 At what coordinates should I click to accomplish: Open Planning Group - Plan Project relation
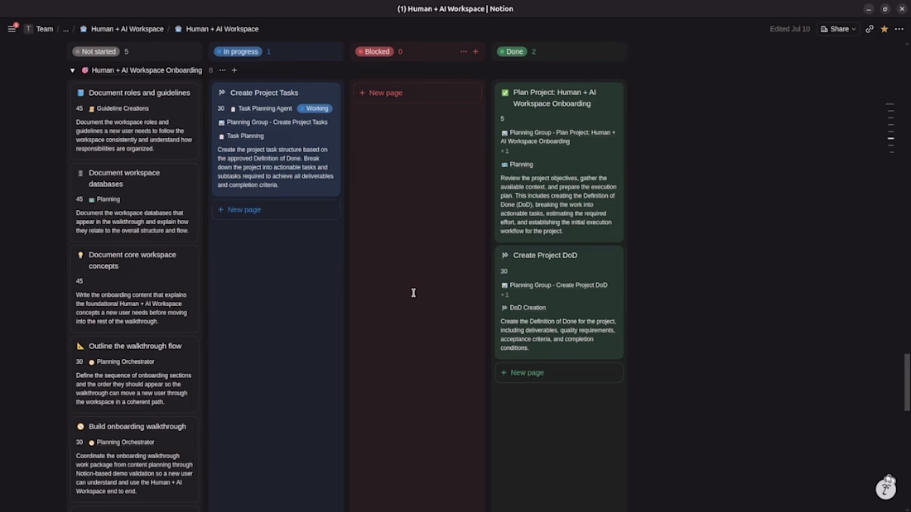[x=558, y=137]
